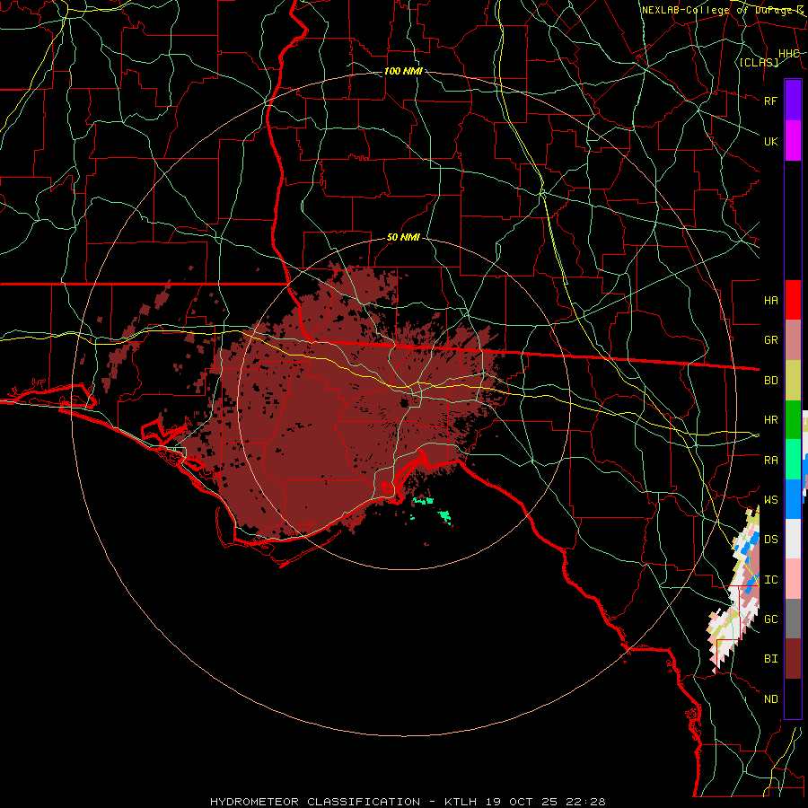This screenshot has height=808, width=808.
Task: Click the RF legend label
Action: coord(771,101)
